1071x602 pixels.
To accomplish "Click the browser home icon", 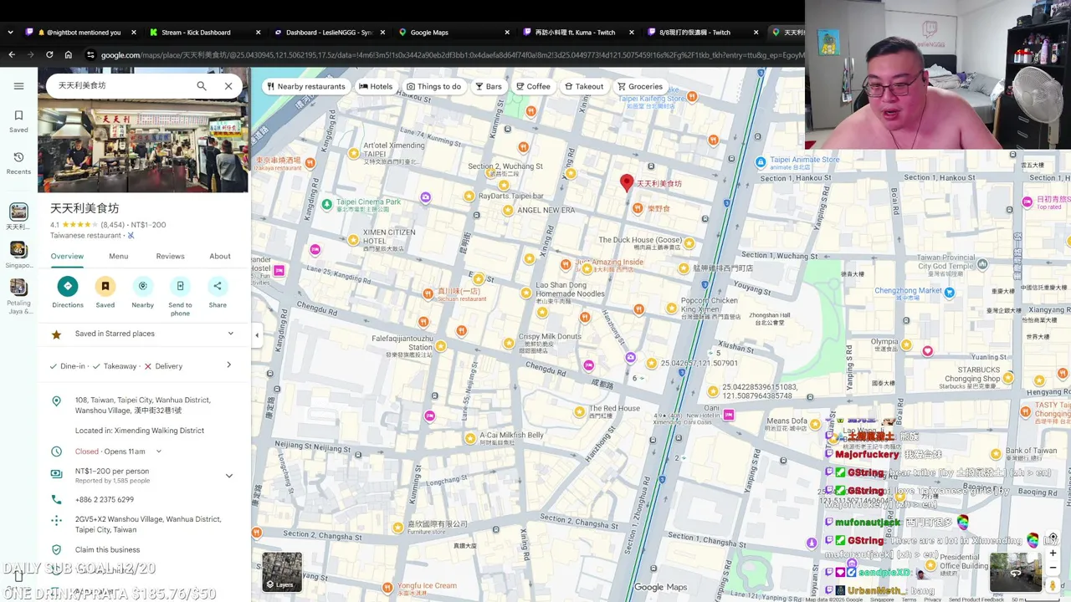I will point(69,55).
